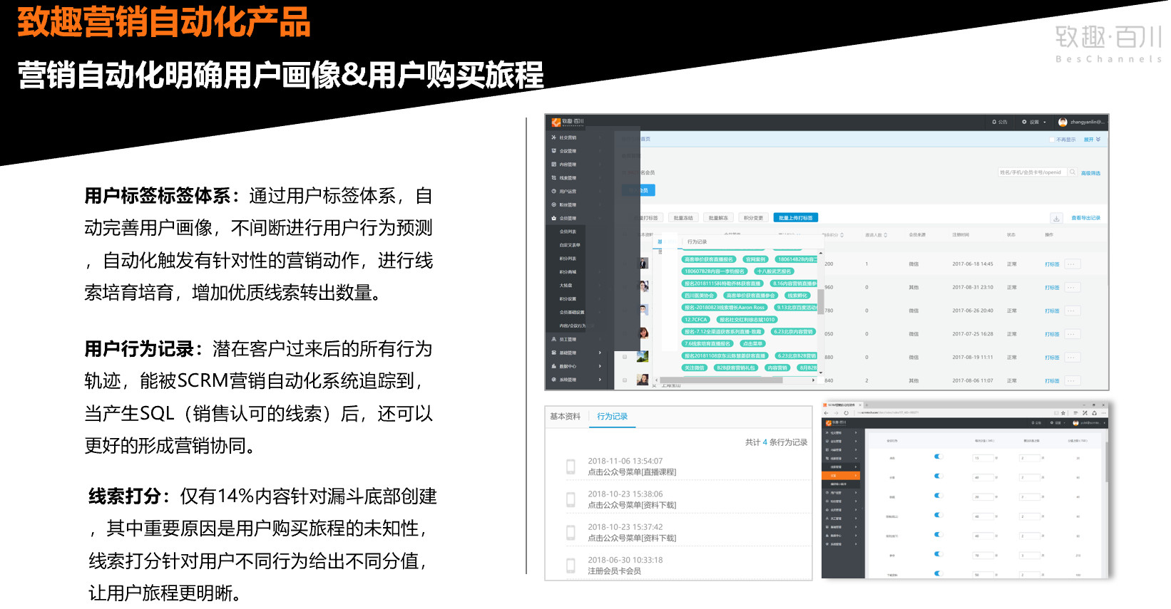Click the 姓名/手机/会员卡号/openid search field
The image size is (1171, 609).
tap(1032, 172)
